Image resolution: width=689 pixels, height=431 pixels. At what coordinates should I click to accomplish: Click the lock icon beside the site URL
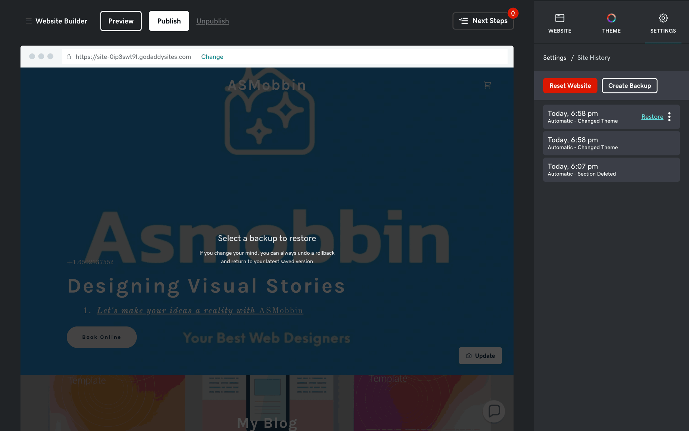[69, 57]
